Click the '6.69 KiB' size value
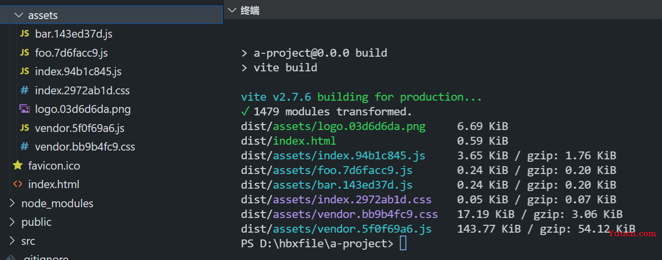The height and width of the screenshot is (260, 662). (x=483, y=126)
